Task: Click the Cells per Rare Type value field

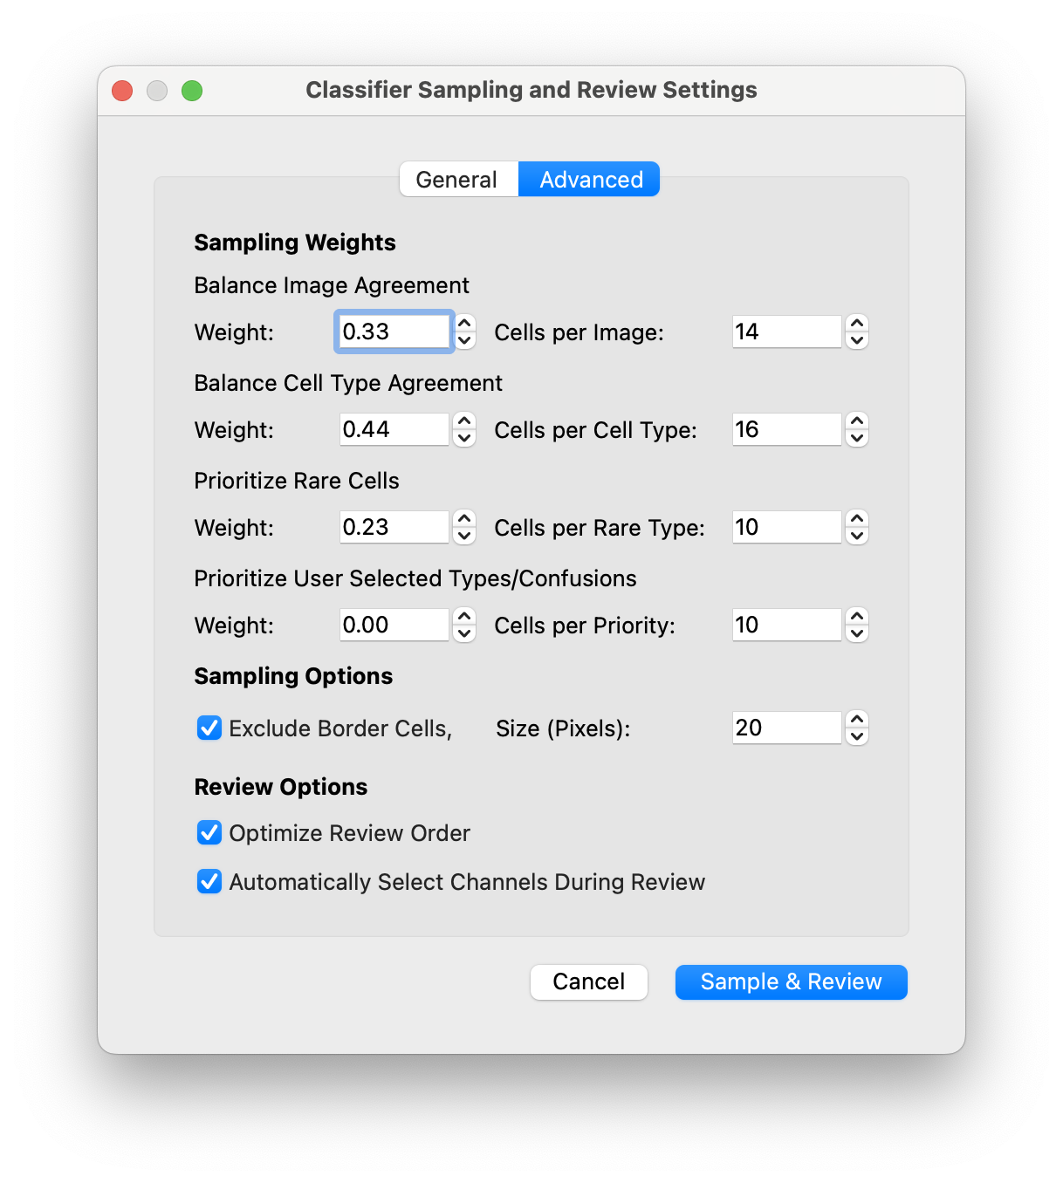Action: (785, 527)
